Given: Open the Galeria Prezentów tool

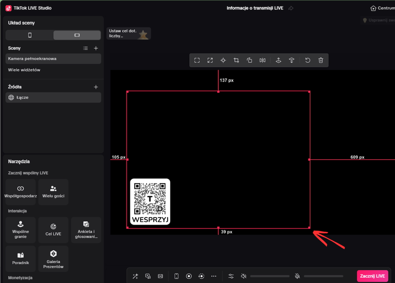Looking at the screenshot, I should click(53, 259).
